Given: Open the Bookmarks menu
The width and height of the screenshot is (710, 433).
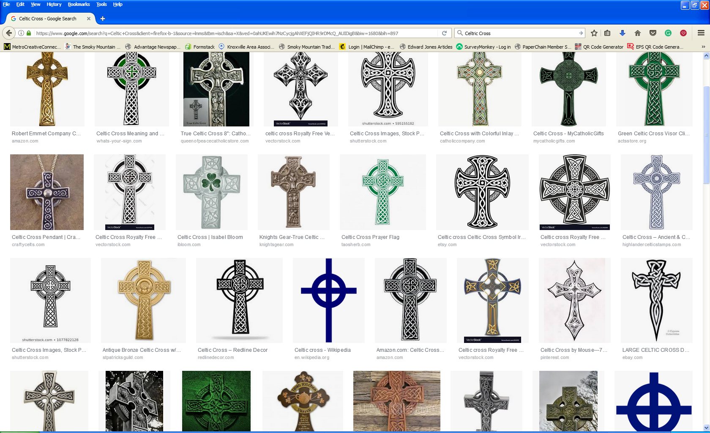Looking at the screenshot, I should (x=79, y=4).
